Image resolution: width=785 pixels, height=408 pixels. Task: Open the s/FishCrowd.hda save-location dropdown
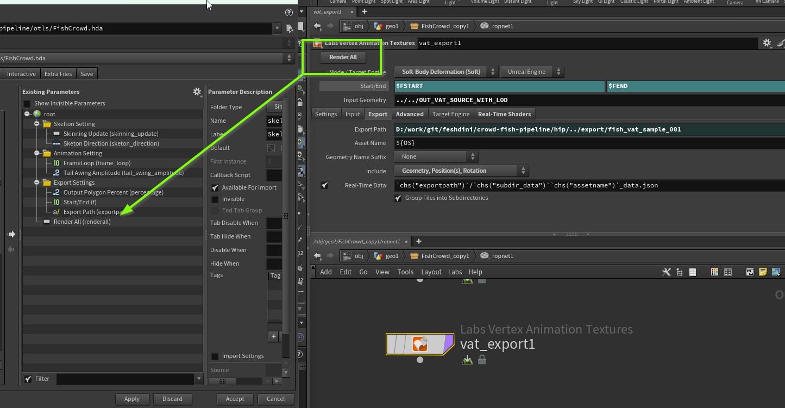coord(290,58)
